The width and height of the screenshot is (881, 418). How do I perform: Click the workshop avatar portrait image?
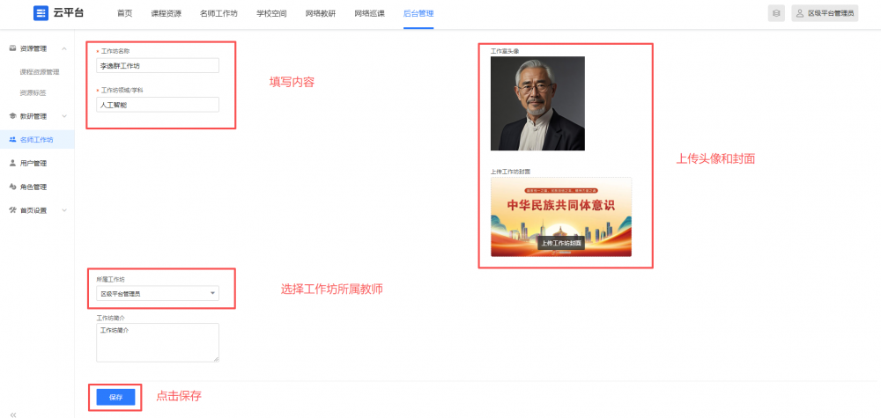tap(537, 103)
